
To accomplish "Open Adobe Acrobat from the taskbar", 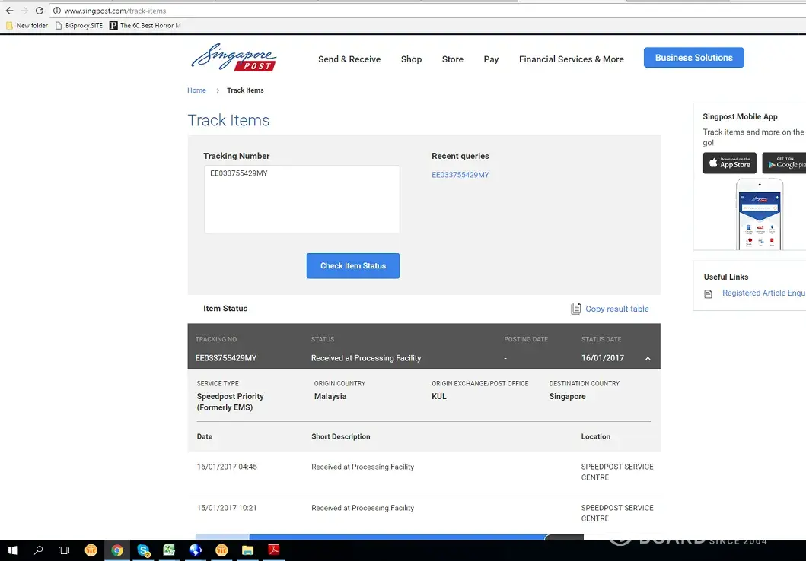I will point(273,550).
